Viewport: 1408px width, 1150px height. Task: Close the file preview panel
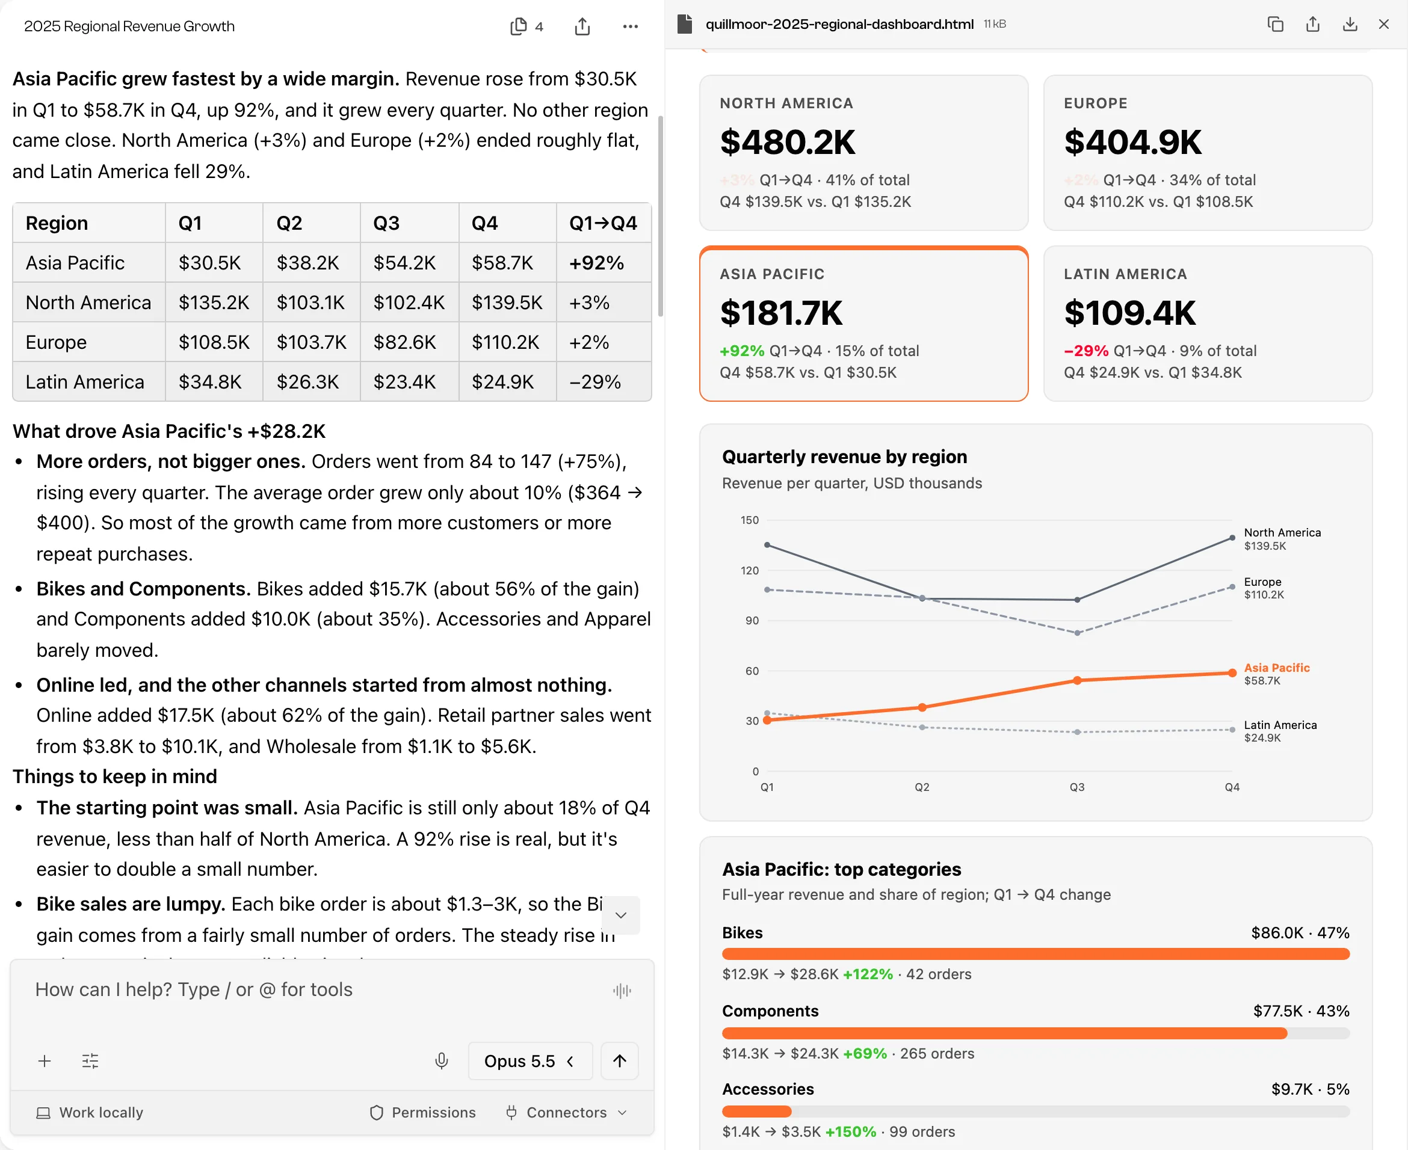(1383, 25)
